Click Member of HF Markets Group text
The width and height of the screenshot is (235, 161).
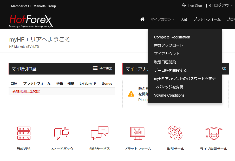(x=34, y=6)
